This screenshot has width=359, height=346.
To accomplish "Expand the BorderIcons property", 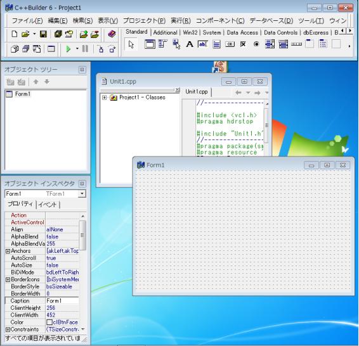I will [8, 279].
